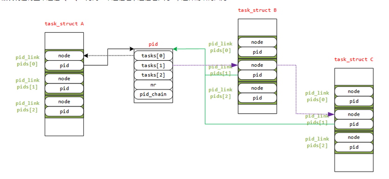Select pids[2] pid box in task_struct C

pyautogui.click(x=354, y=147)
